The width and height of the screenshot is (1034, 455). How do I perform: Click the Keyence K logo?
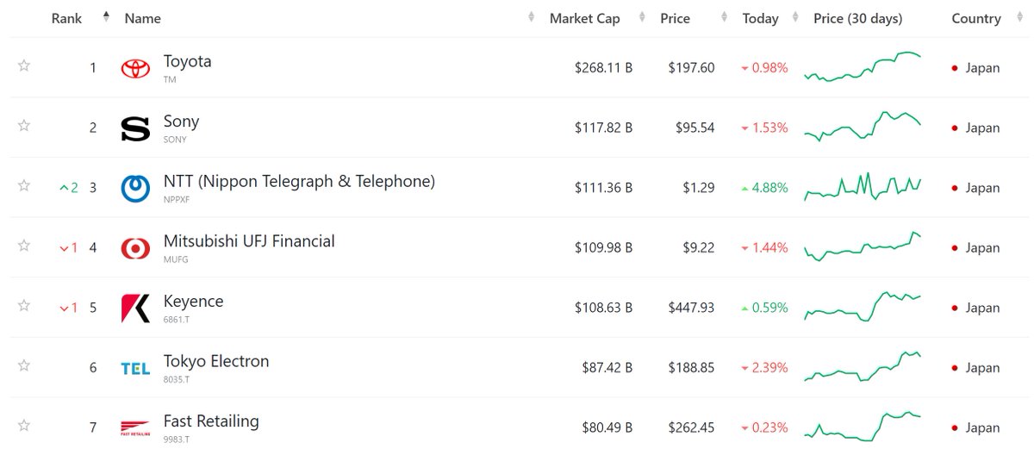point(135,309)
